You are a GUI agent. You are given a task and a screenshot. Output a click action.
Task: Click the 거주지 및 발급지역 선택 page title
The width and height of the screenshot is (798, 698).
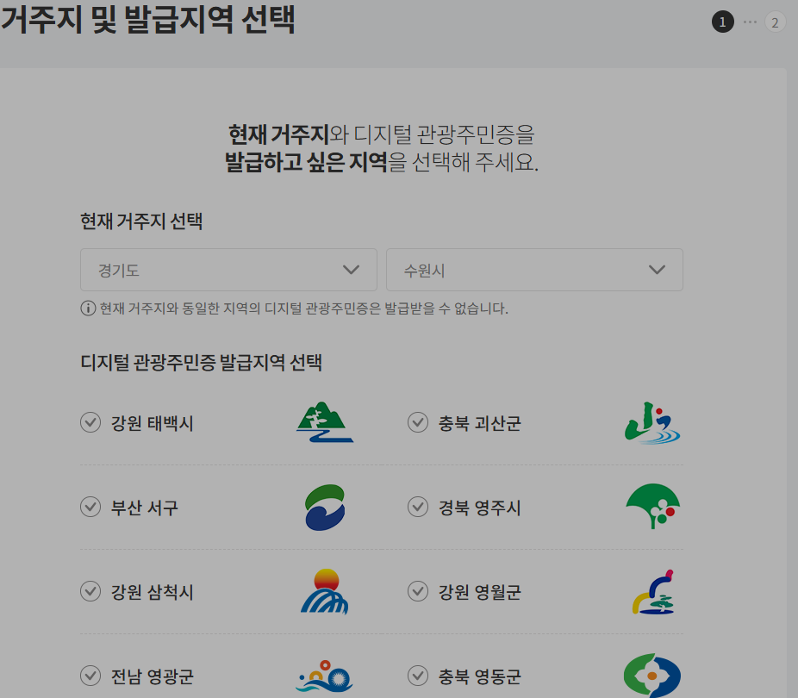[147, 19]
